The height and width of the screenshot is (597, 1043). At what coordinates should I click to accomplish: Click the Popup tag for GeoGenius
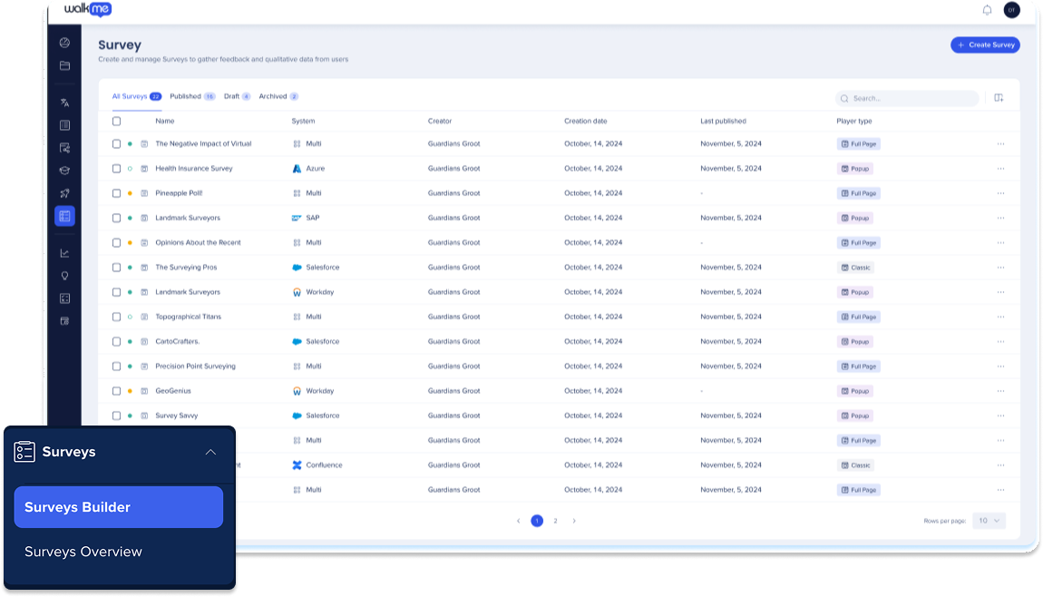[x=855, y=391]
